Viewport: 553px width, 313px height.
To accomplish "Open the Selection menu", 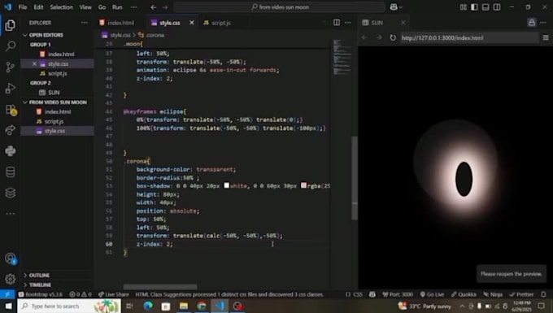I will click(61, 7).
